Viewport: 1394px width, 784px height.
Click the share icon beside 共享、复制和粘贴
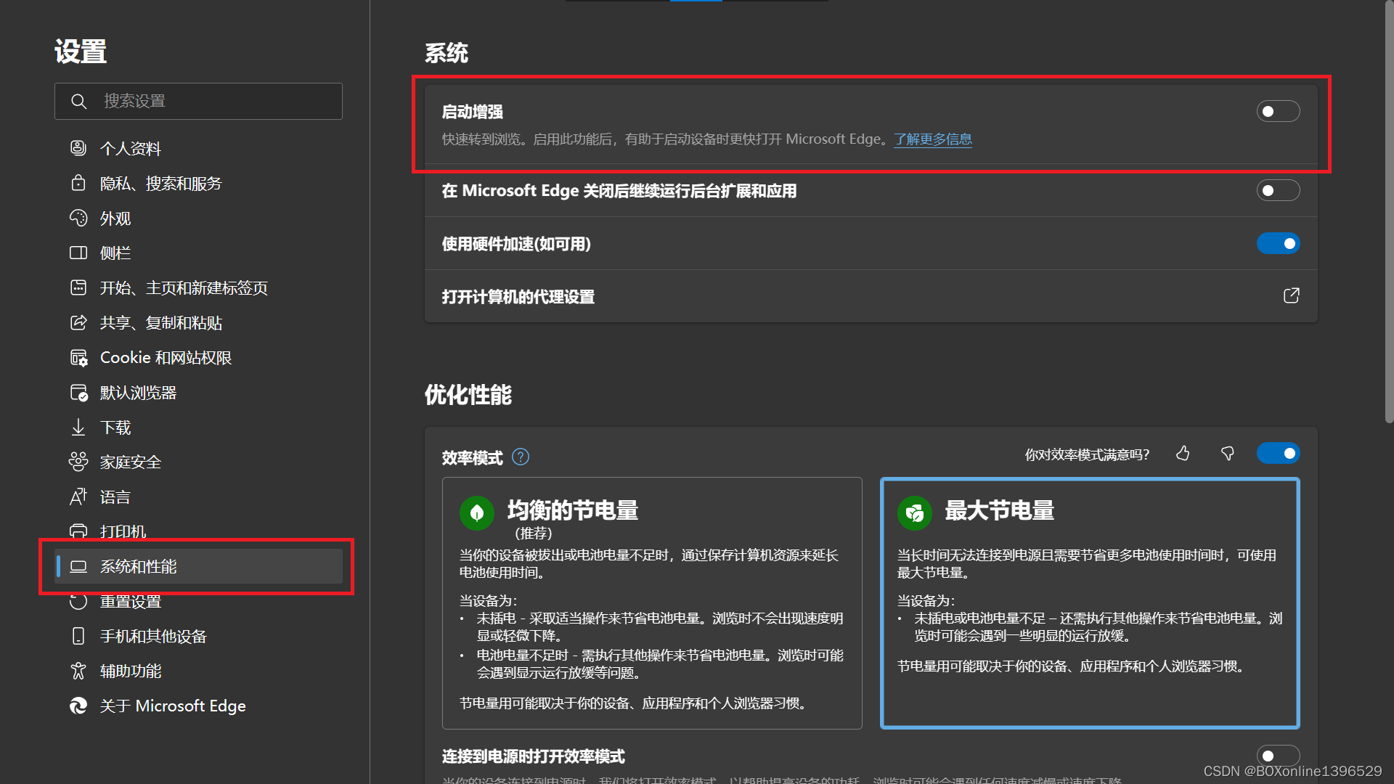point(78,322)
